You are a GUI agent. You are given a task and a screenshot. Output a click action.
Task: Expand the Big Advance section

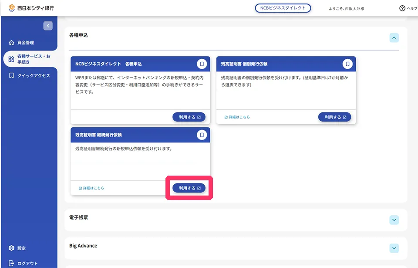[x=394, y=248]
